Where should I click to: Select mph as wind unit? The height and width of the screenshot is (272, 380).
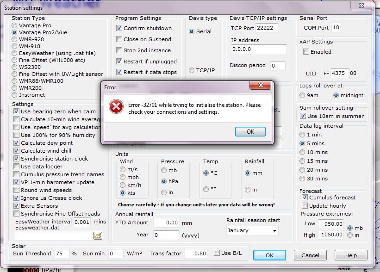(123, 177)
